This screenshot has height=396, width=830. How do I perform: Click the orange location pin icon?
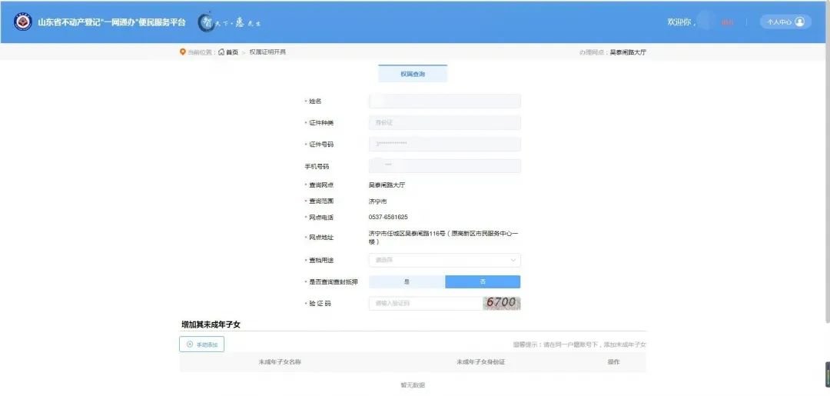point(183,52)
